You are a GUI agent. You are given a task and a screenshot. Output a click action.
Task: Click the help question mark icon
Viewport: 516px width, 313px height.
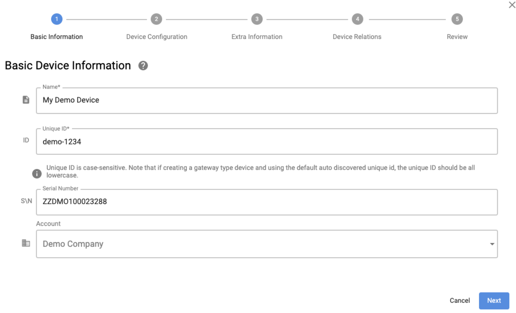(143, 66)
